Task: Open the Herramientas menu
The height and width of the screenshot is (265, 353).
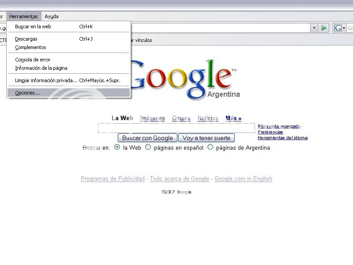Action: [x=24, y=16]
